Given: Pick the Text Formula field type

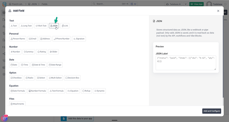Looking at the screenshot, I should point(57,91).
